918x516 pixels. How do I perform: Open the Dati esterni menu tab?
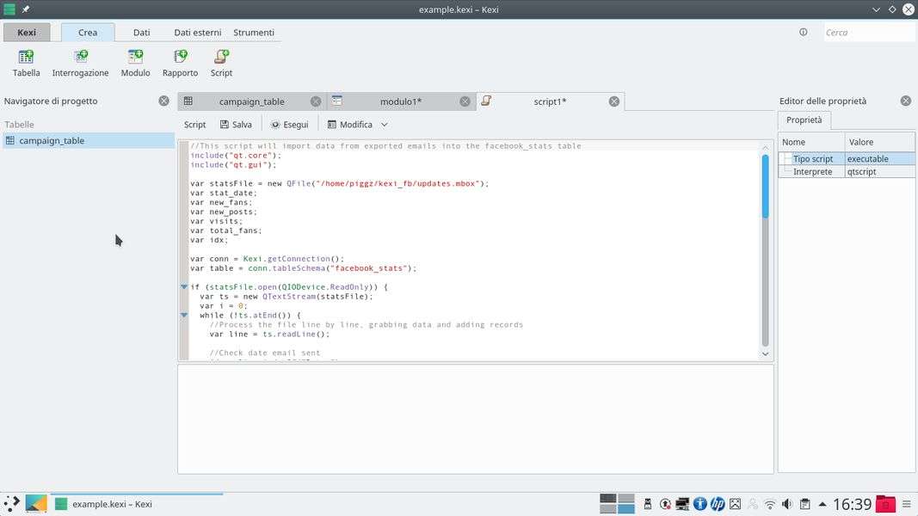coord(197,33)
